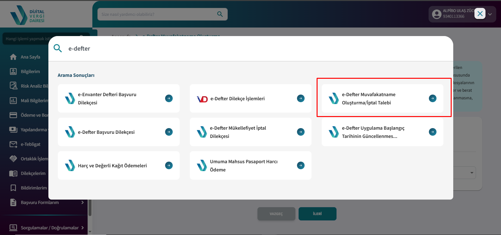Expand Başvuru Formlarım submenu
The width and height of the screenshot is (501, 235).
pyautogui.click(x=82, y=202)
